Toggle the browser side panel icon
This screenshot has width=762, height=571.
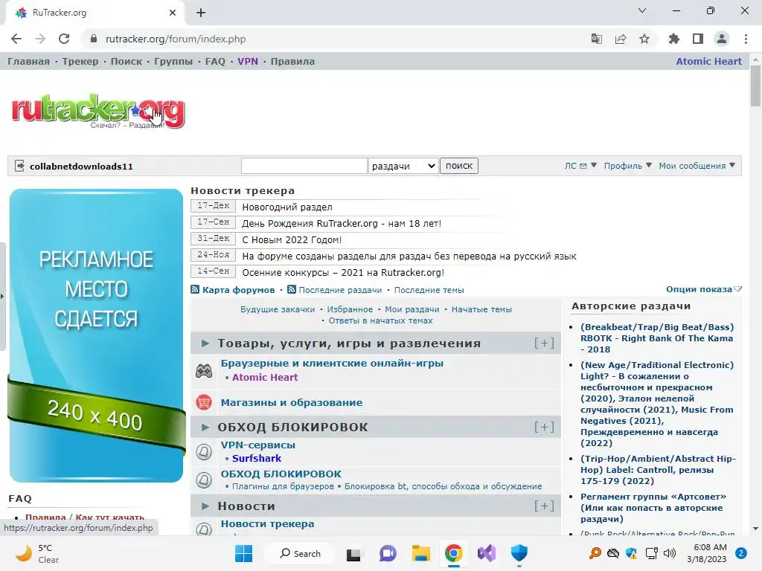pyautogui.click(x=698, y=39)
